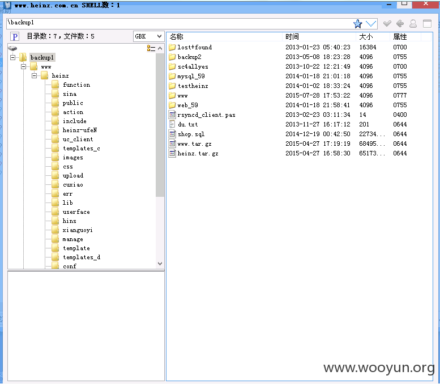The image size is (440, 384).
Task: Click the du.txt file icon
Action: (x=172, y=124)
